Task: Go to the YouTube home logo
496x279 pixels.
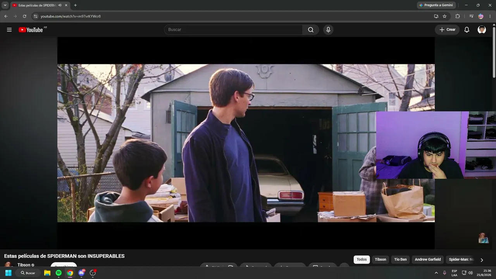Action: tap(31, 30)
